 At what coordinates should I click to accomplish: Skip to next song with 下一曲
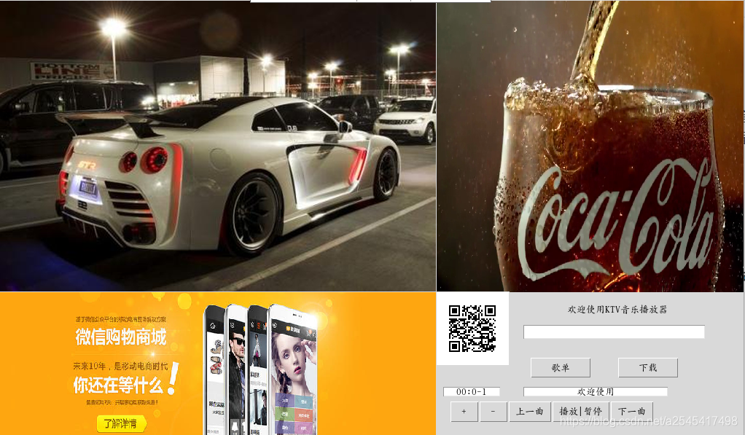pos(632,411)
